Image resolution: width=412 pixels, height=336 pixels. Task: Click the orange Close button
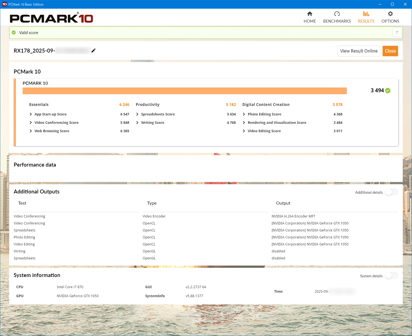click(390, 51)
